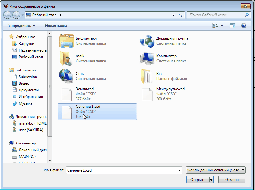
Task: Change view using the view mode icon
Action: [x=216, y=26]
